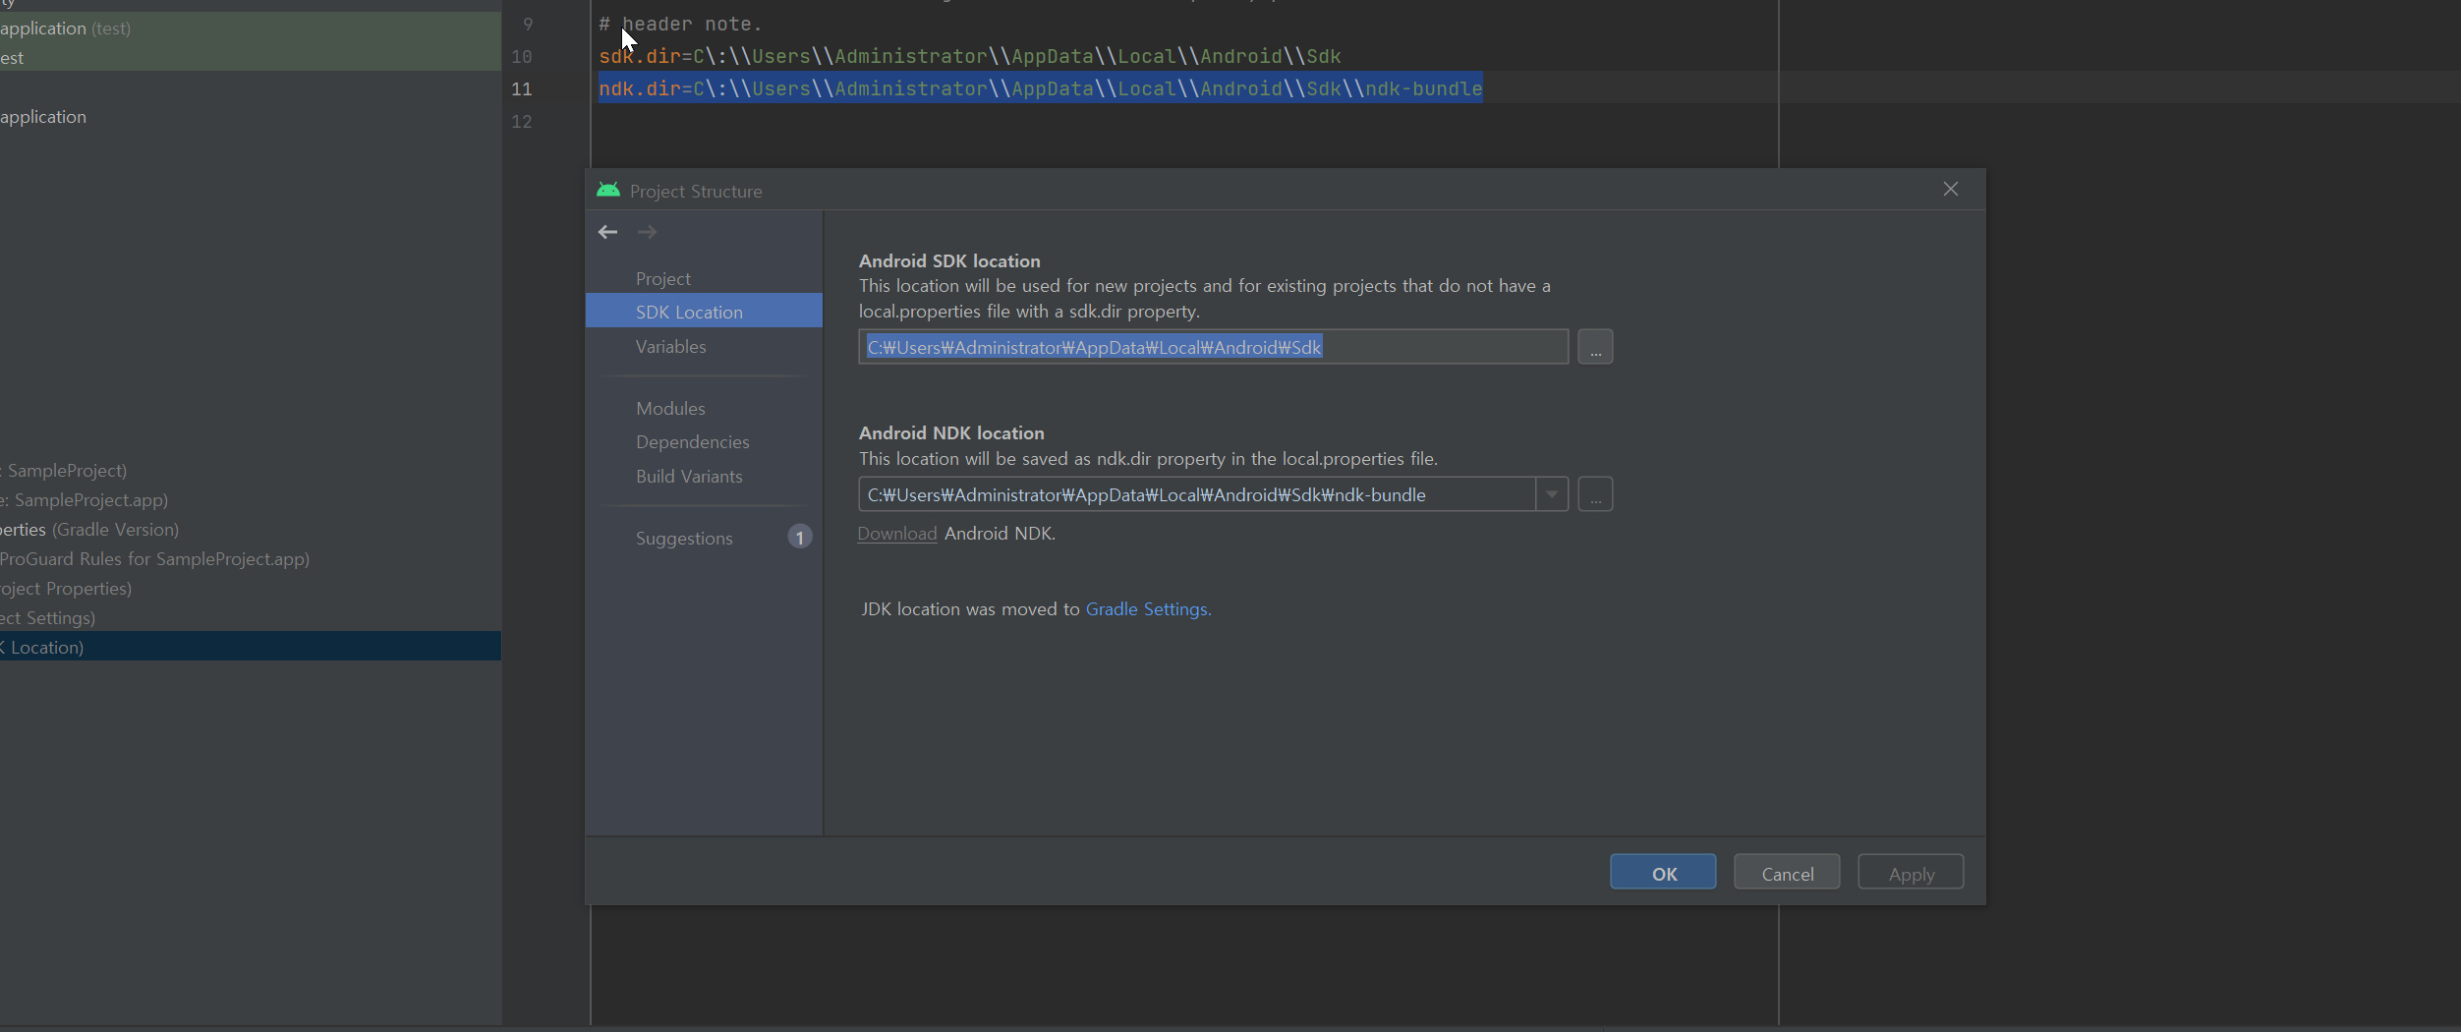Select the 'oject Properties)' tree row

(251, 588)
